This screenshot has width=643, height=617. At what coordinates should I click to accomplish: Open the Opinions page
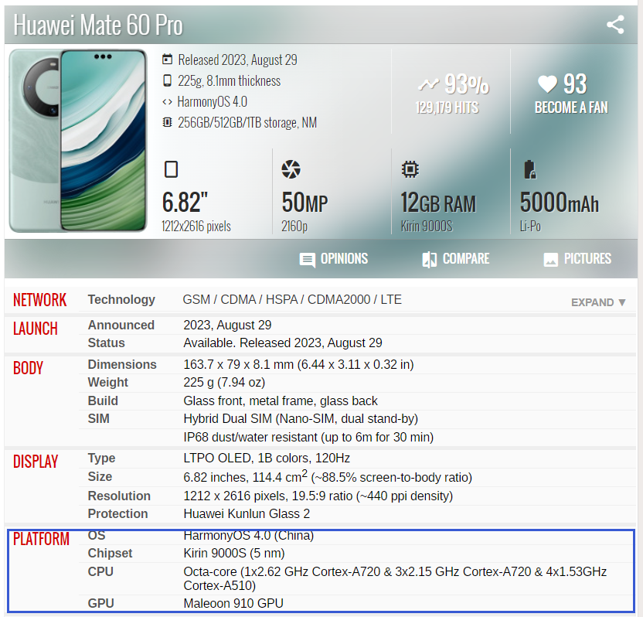334,259
